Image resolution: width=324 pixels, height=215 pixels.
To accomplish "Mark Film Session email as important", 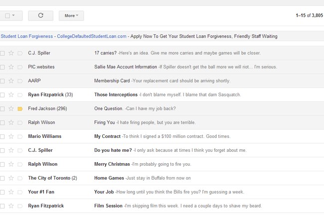I will 20,207.
